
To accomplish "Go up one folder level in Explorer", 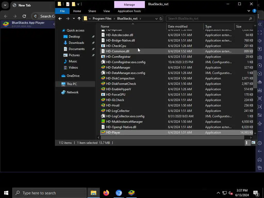I will [x=79, y=19].
